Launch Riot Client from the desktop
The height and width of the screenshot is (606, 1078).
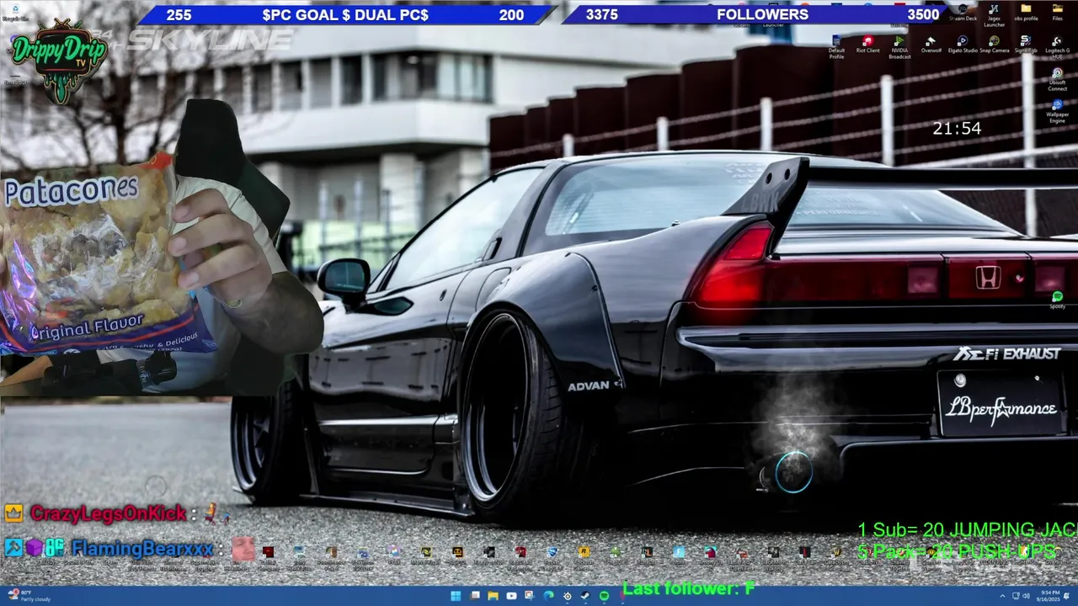pos(867,44)
